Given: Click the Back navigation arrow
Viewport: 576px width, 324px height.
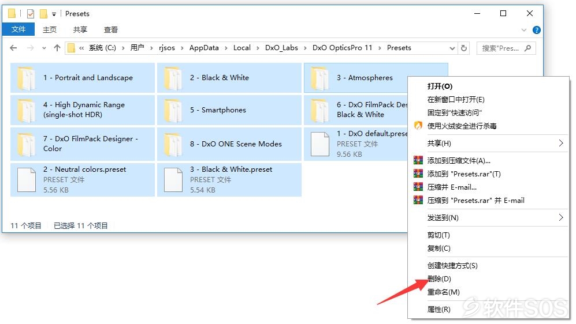Looking at the screenshot, I should [x=14, y=48].
